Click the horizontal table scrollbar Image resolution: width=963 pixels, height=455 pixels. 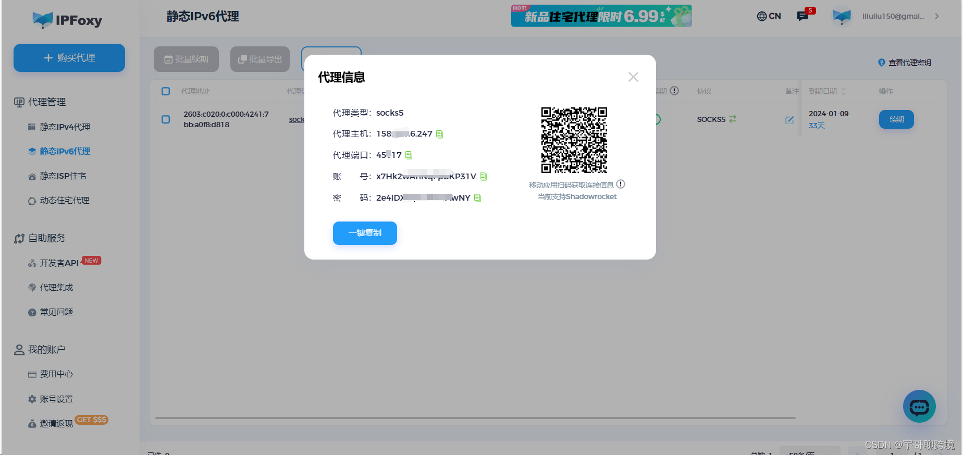[x=475, y=417]
